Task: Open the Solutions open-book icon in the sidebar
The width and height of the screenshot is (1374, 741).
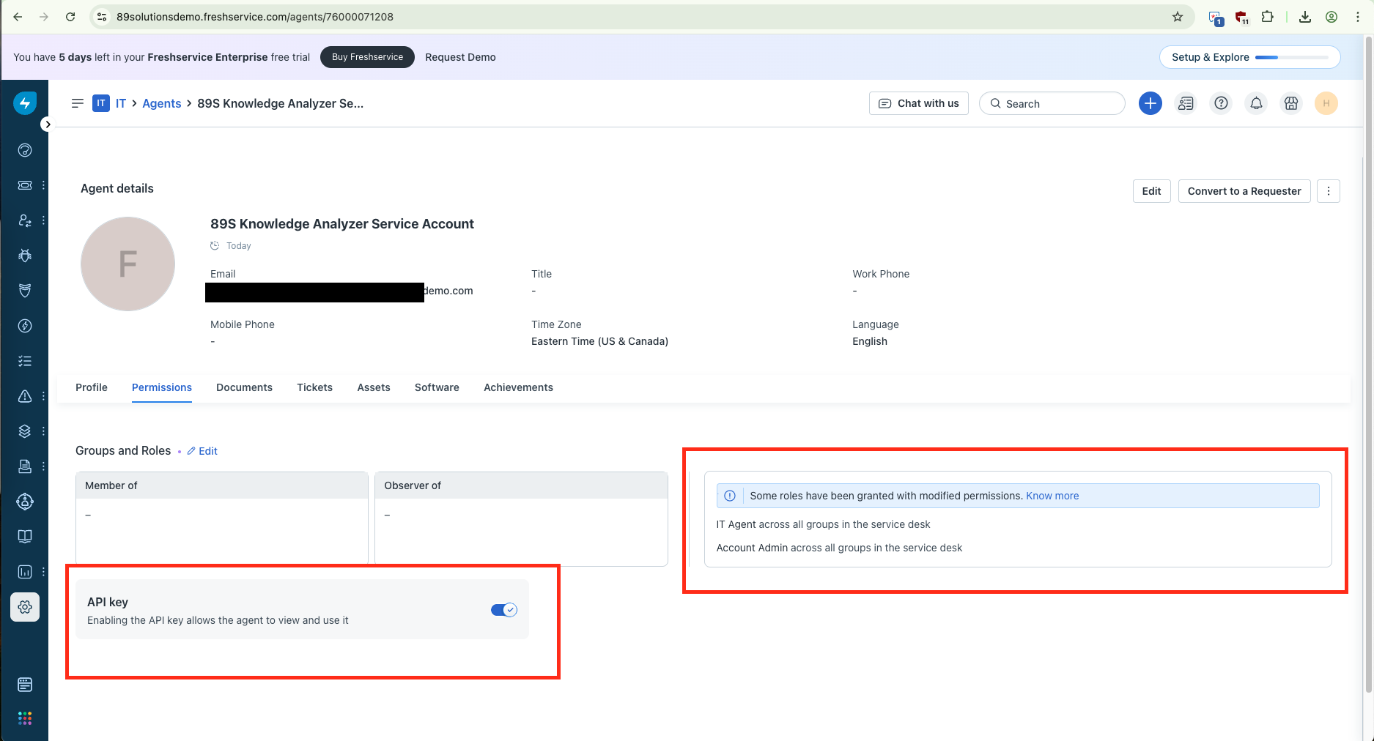Action: coord(25,537)
